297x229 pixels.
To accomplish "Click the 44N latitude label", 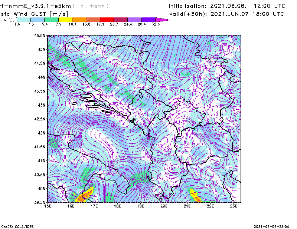I will click(x=42, y=77).
